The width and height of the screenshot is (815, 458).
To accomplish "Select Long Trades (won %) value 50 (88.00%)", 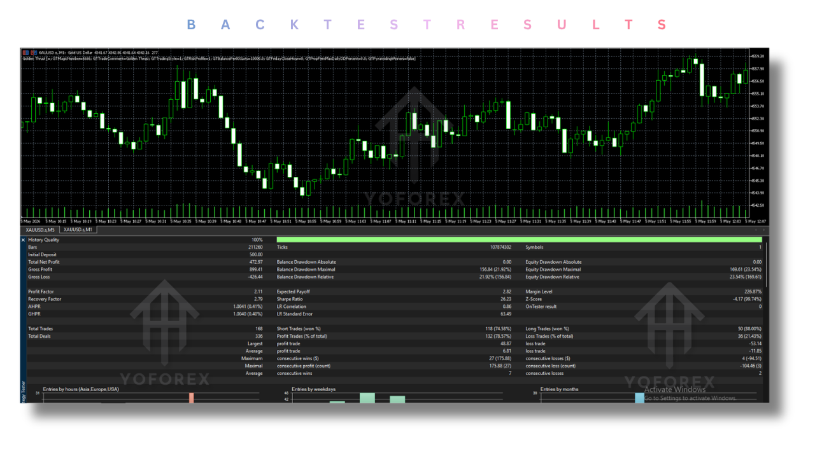I will coord(749,329).
